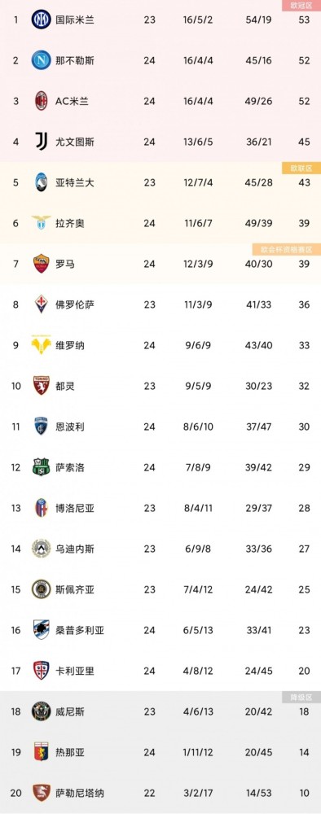Screen dimensions: 321x814
Task: Click the Lazio eagle logo
Action: [x=41, y=223]
